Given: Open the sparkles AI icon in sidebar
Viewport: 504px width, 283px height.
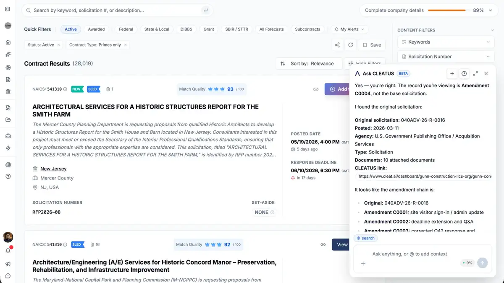Looking at the screenshot, I should pos(8,55).
